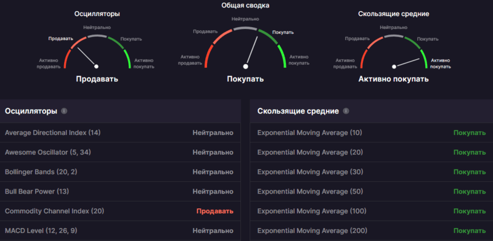Click highlighted Покупать label on summary gauge

click(x=283, y=32)
